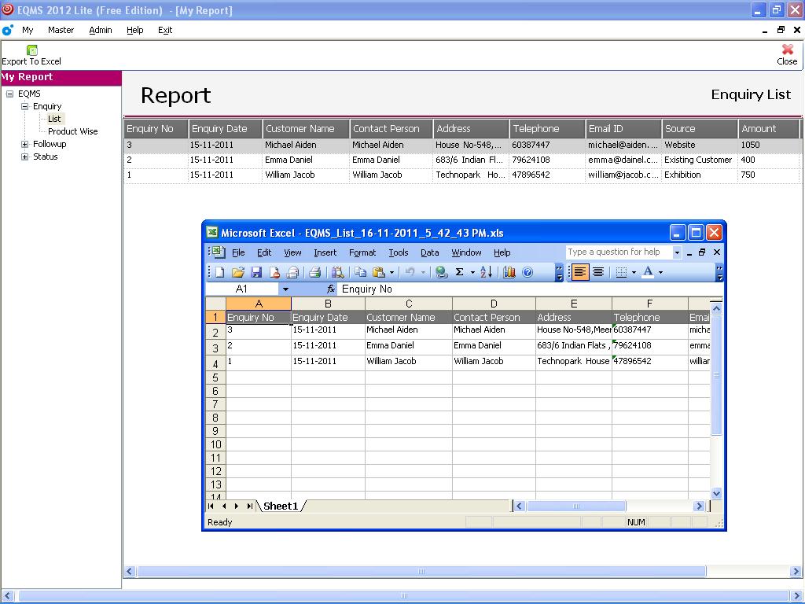Open the Borders style dropdown arrow
805x604 pixels.
click(x=634, y=272)
